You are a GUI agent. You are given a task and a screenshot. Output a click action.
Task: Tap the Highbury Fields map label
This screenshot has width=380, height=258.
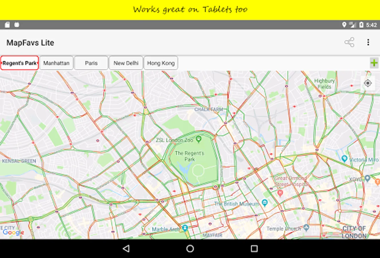tap(324, 84)
